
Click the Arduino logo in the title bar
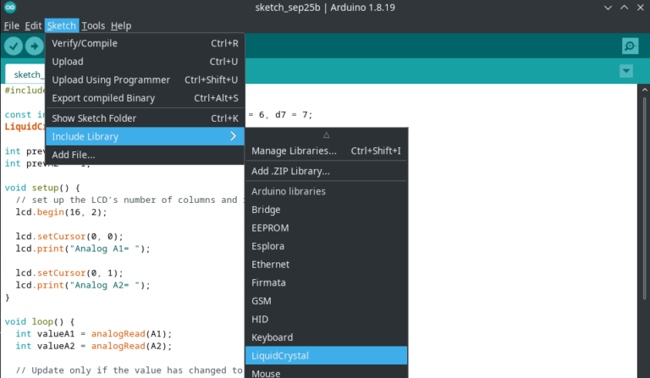(x=9, y=8)
